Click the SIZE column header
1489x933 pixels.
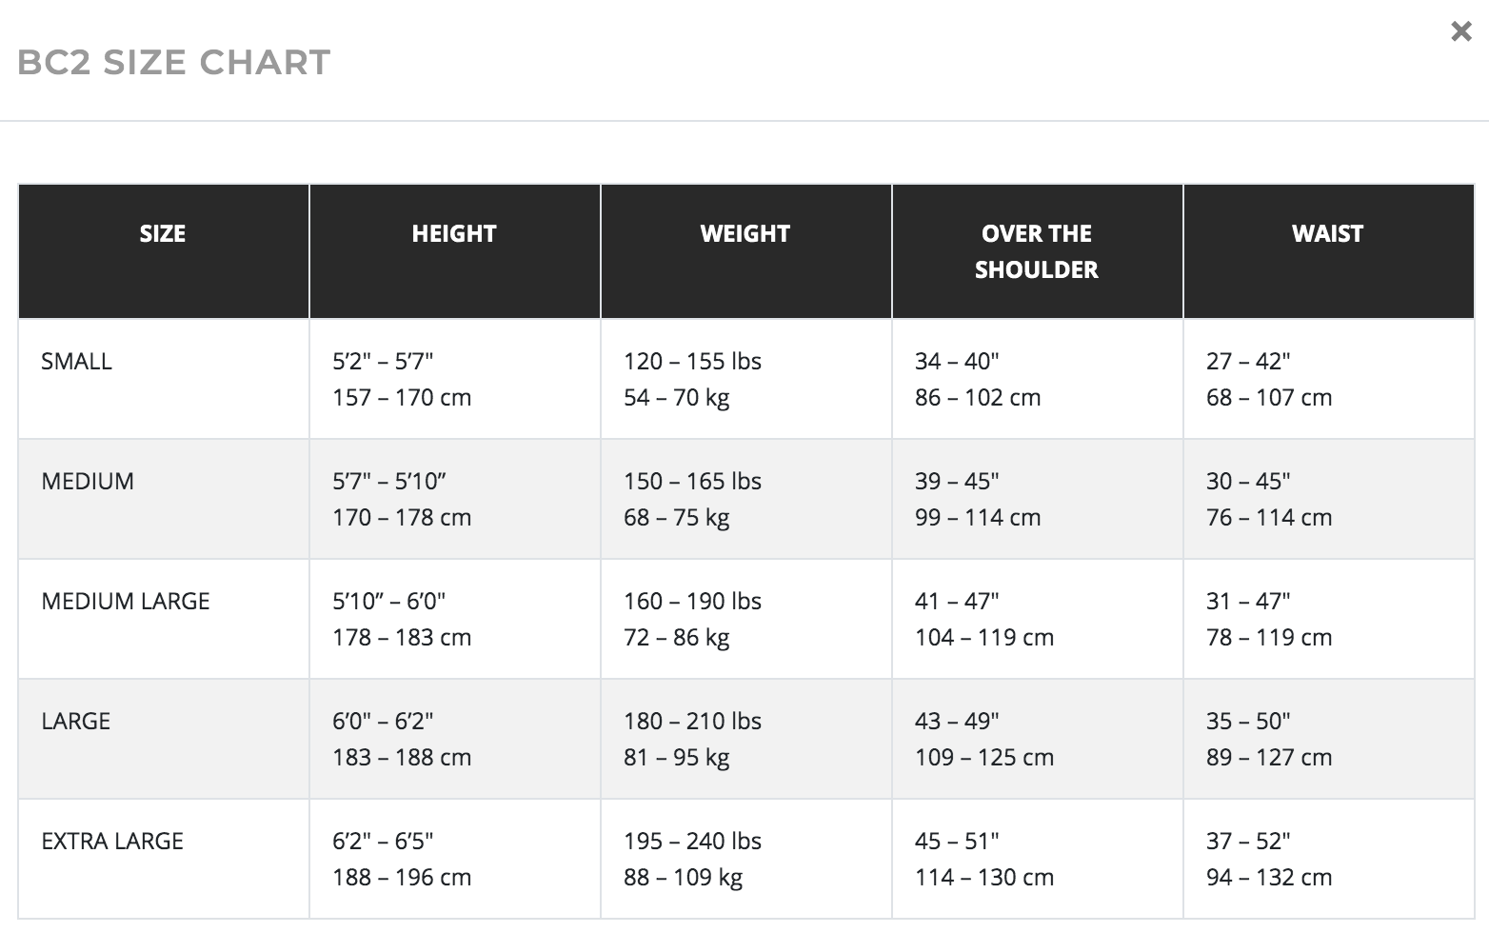pos(163,233)
